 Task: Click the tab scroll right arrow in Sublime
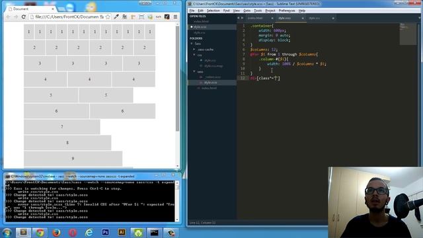click(x=242, y=18)
